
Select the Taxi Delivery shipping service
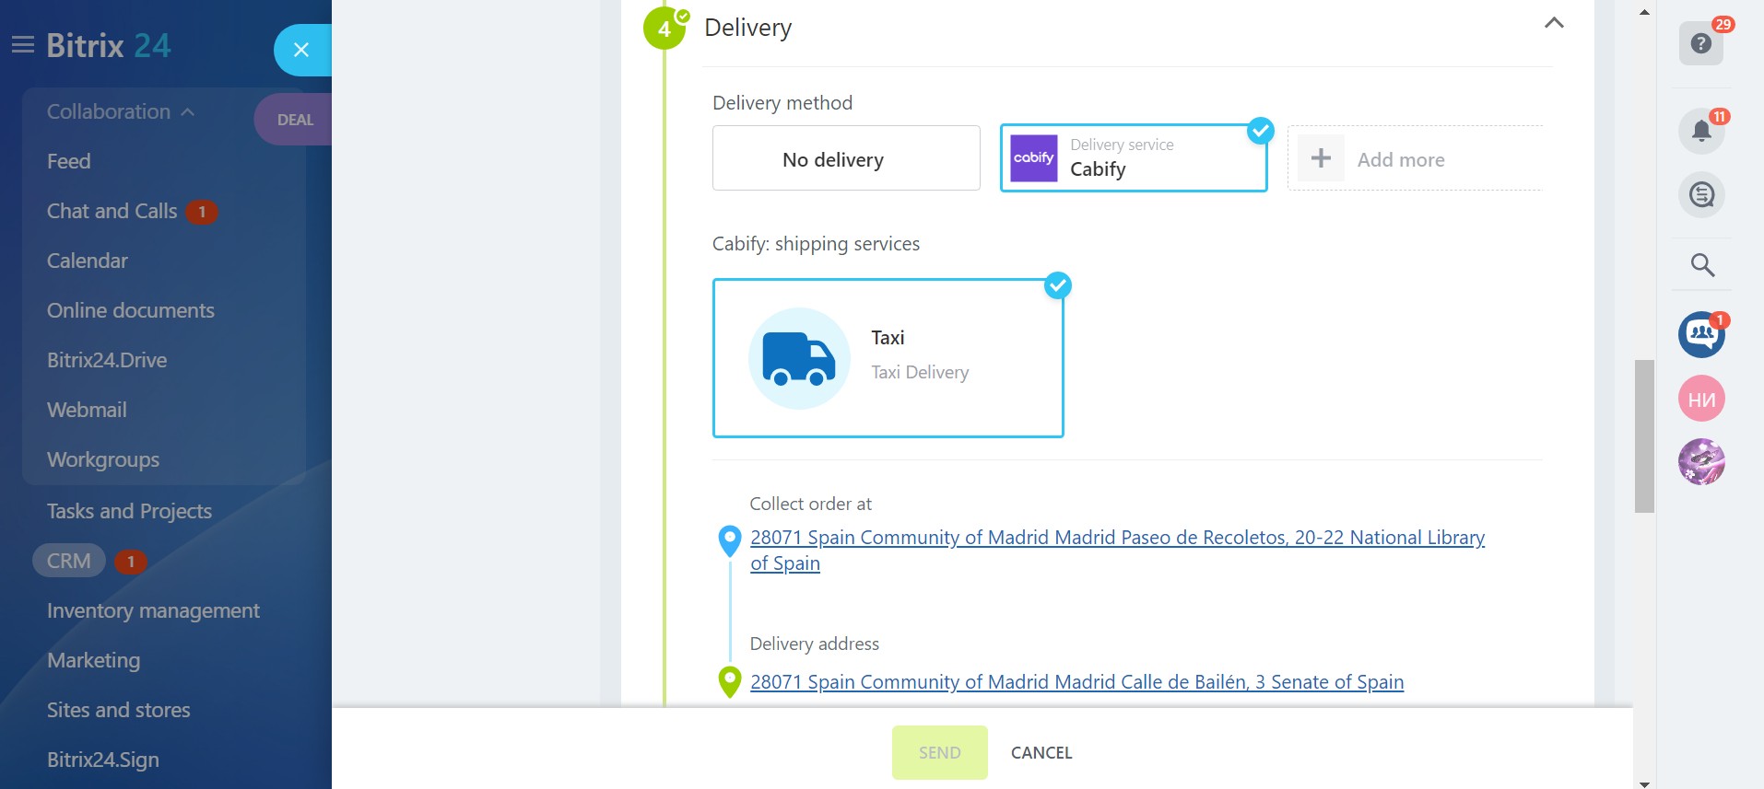[888, 358]
